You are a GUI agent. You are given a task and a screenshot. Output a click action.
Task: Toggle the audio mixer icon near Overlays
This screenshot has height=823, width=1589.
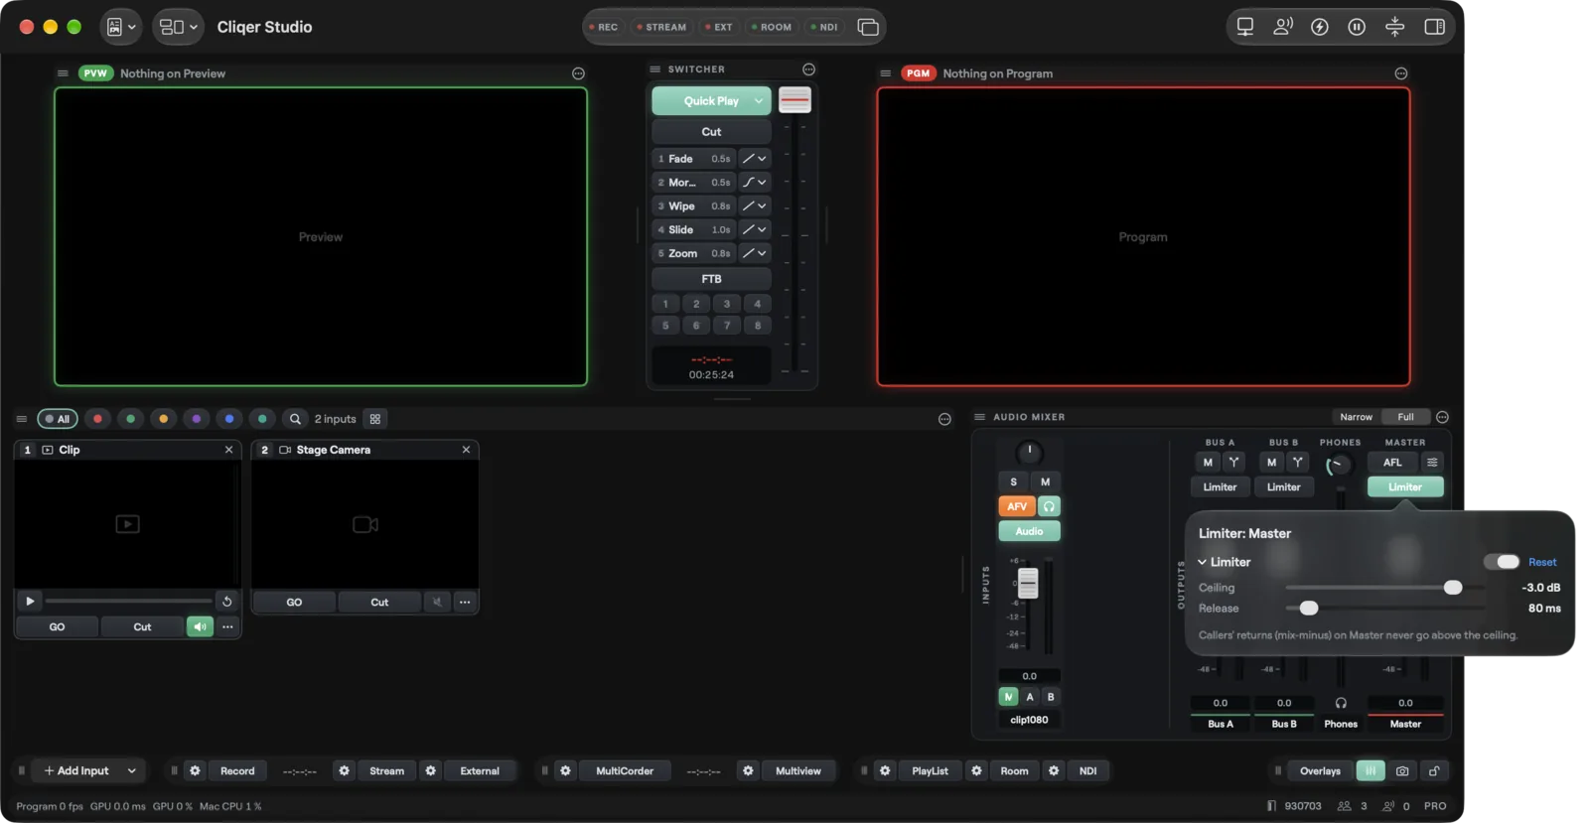(1371, 771)
